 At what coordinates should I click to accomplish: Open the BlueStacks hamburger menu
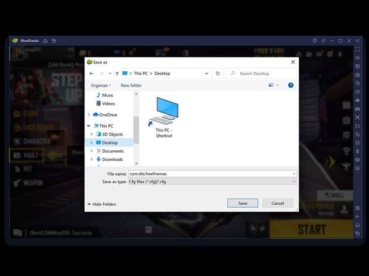click(323, 41)
